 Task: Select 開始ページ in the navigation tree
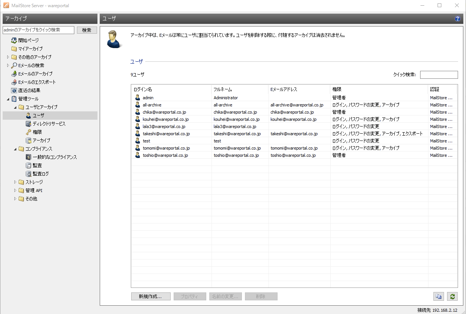tap(28, 41)
